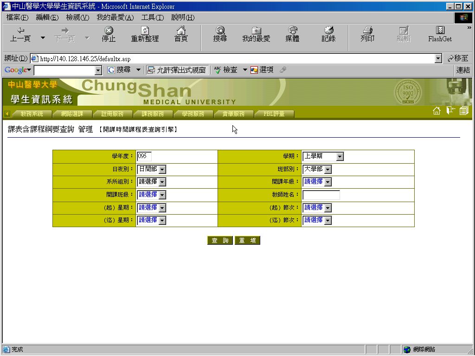Click the Refresh (重新整理) toolbar icon

(145, 34)
